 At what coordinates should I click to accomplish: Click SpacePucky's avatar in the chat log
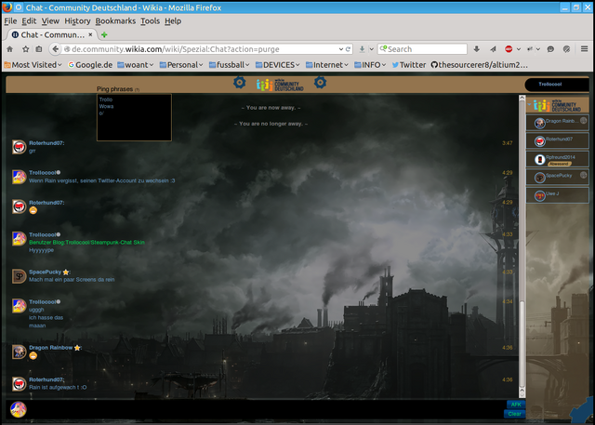click(19, 276)
